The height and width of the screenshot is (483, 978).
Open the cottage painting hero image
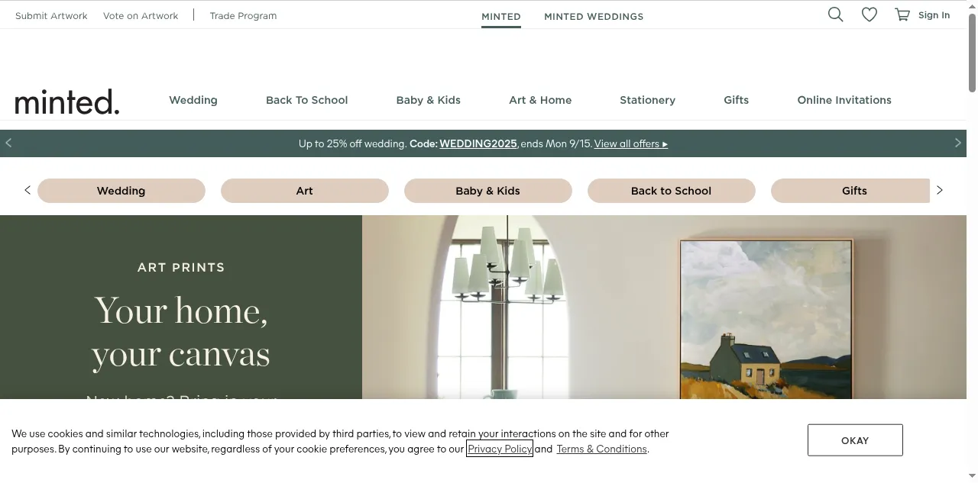pos(766,320)
